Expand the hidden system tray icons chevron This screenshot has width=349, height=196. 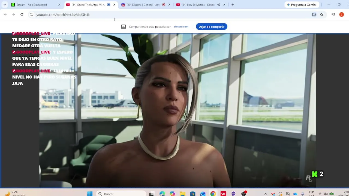(x=266, y=194)
